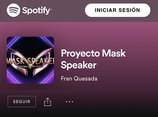Follow the podcast with SEGUIR button
Viewport: 158px width, 117px height.
coord(22,102)
